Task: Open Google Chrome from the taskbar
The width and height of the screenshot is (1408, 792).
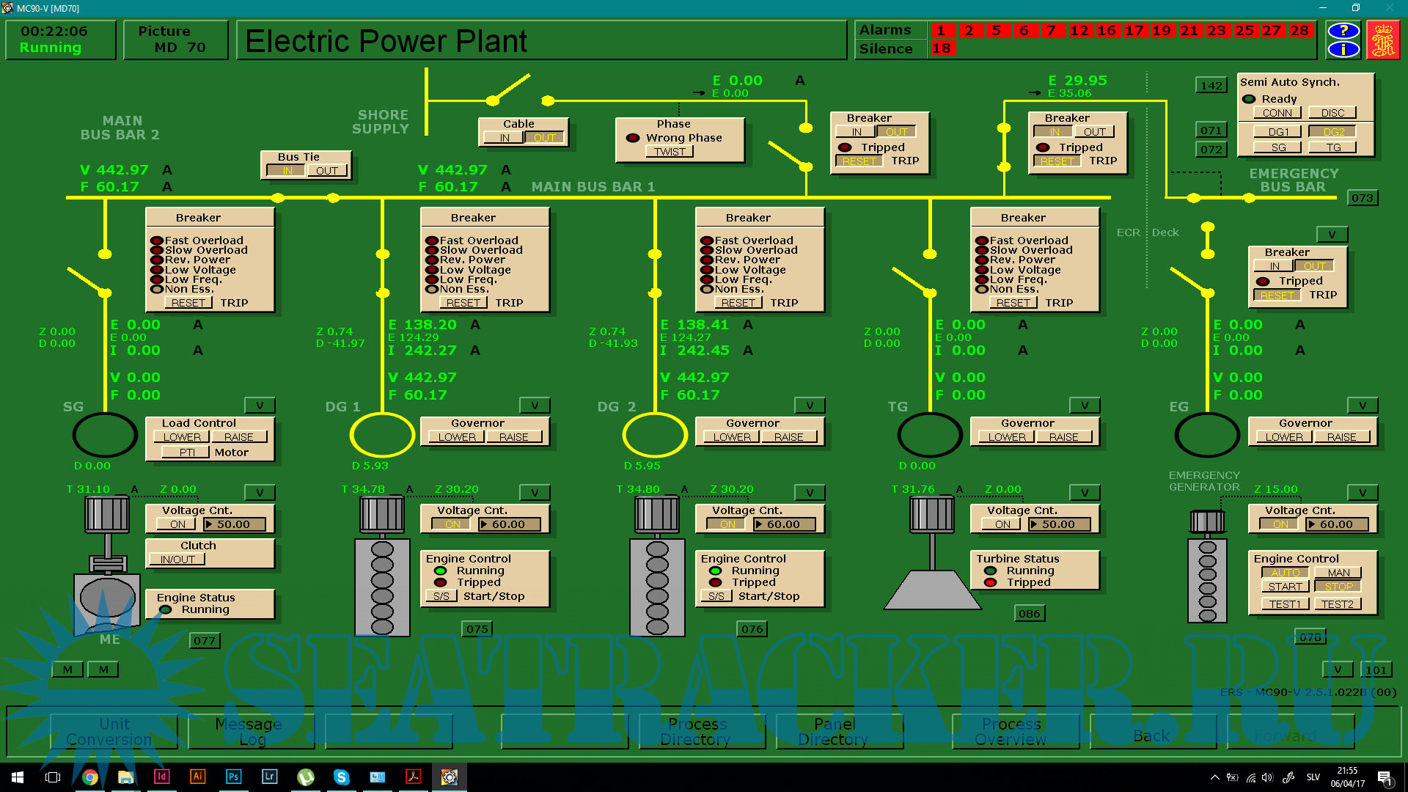Action: tap(89, 777)
